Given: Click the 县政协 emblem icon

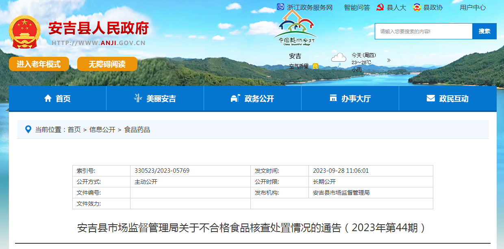Looking at the screenshot, I should point(417,7).
